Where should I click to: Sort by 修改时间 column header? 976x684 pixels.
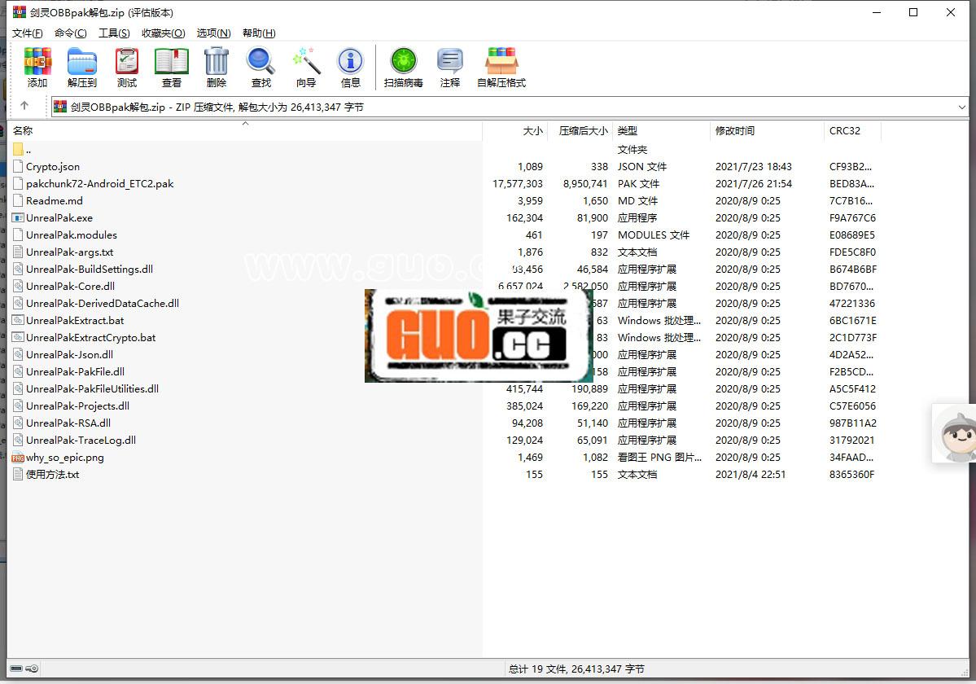click(735, 131)
